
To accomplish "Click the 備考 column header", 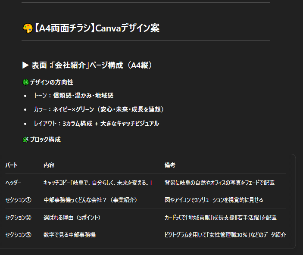I will coord(170,165).
